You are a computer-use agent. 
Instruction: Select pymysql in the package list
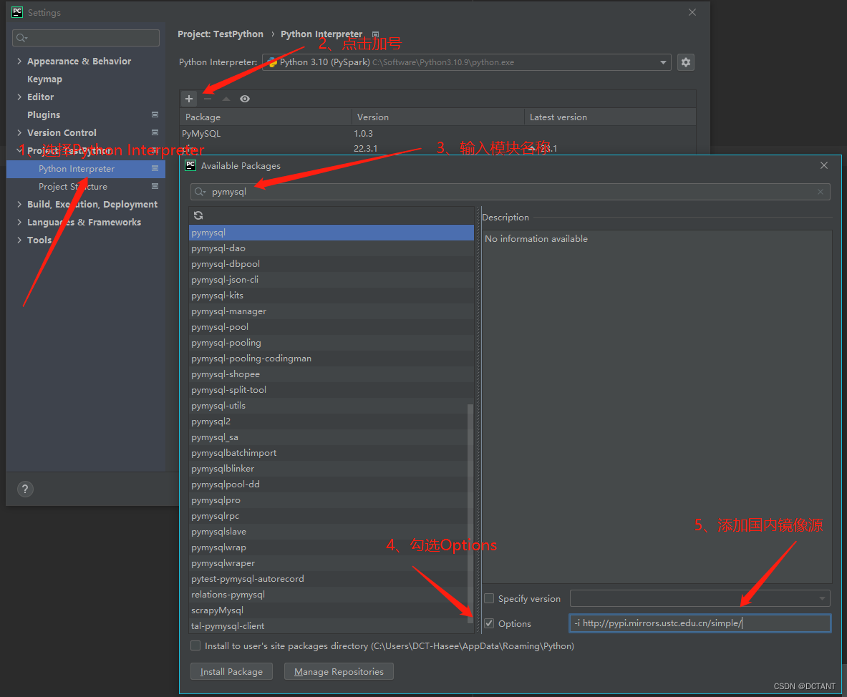(x=331, y=232)
